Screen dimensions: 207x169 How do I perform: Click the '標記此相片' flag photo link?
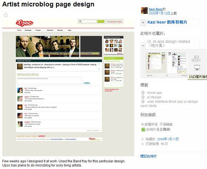[148, 156]
